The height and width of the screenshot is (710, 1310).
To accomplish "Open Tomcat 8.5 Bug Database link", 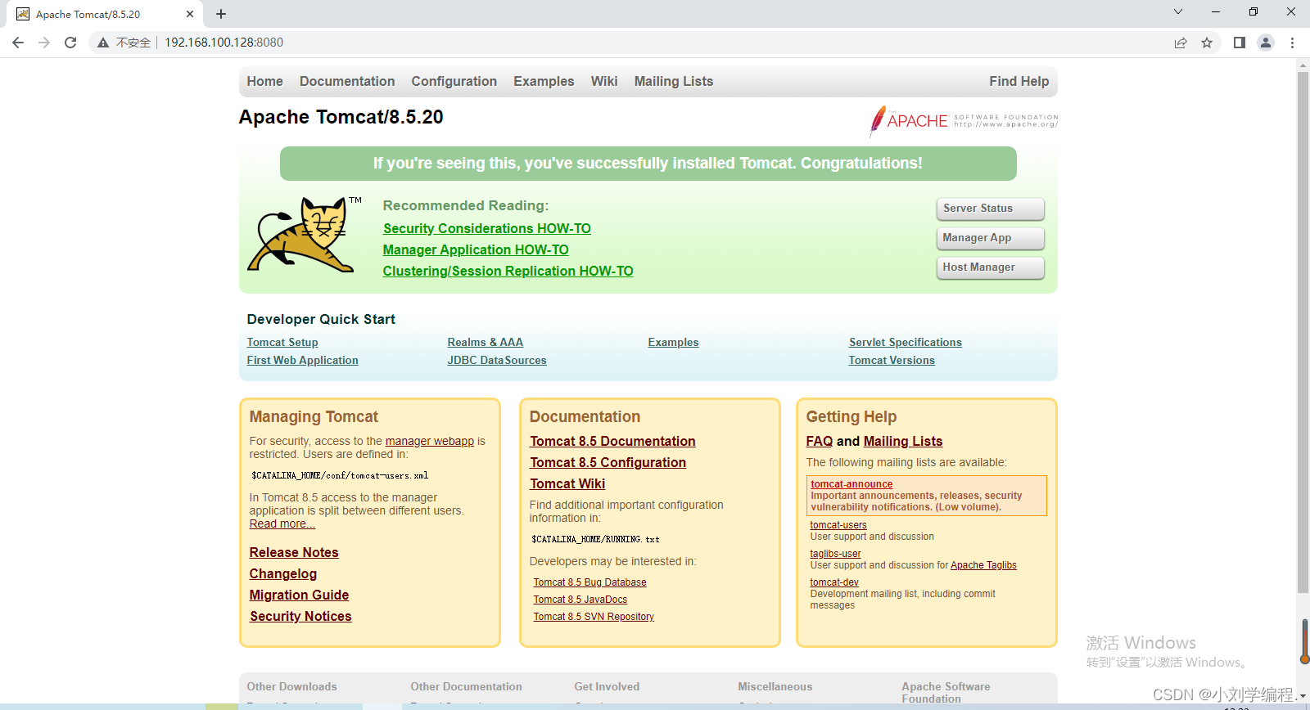I will [x=589, y=582].
